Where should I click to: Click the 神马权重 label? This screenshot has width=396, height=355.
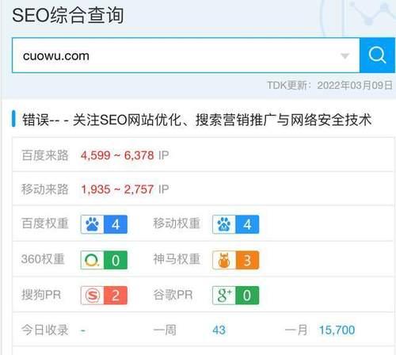177,259
